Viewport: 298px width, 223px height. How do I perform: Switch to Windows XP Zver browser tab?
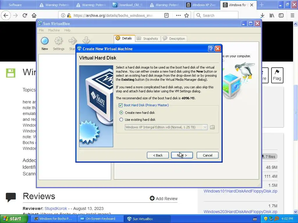click(202, 5)
